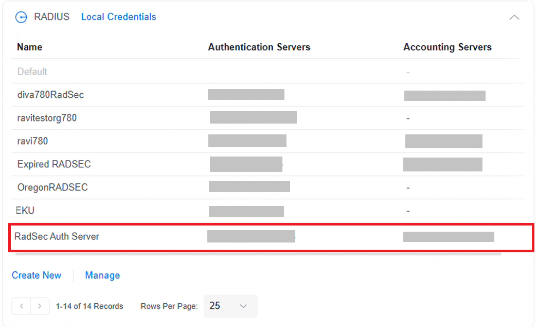The image size is (537, 329).
Task: Go to next page arrow
Action: (40, 306)
